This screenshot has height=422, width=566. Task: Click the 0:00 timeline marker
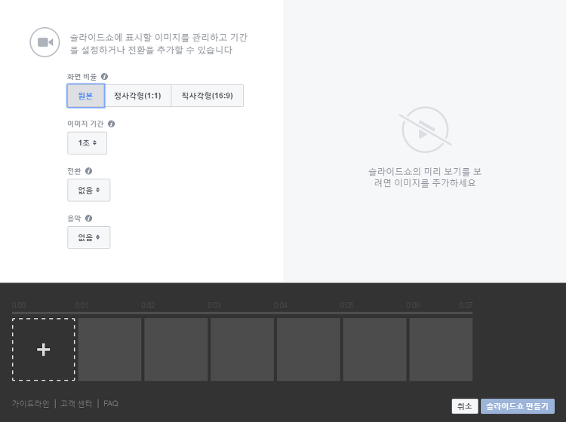19,306
